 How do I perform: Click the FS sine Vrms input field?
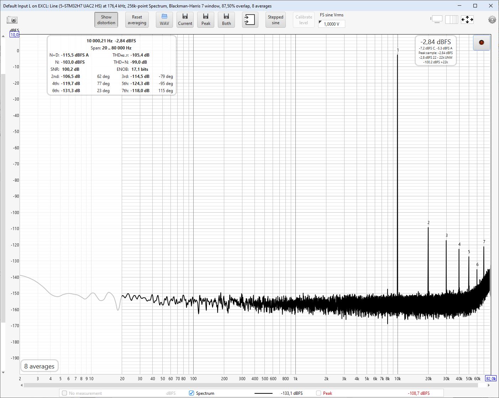pos(332,24)
